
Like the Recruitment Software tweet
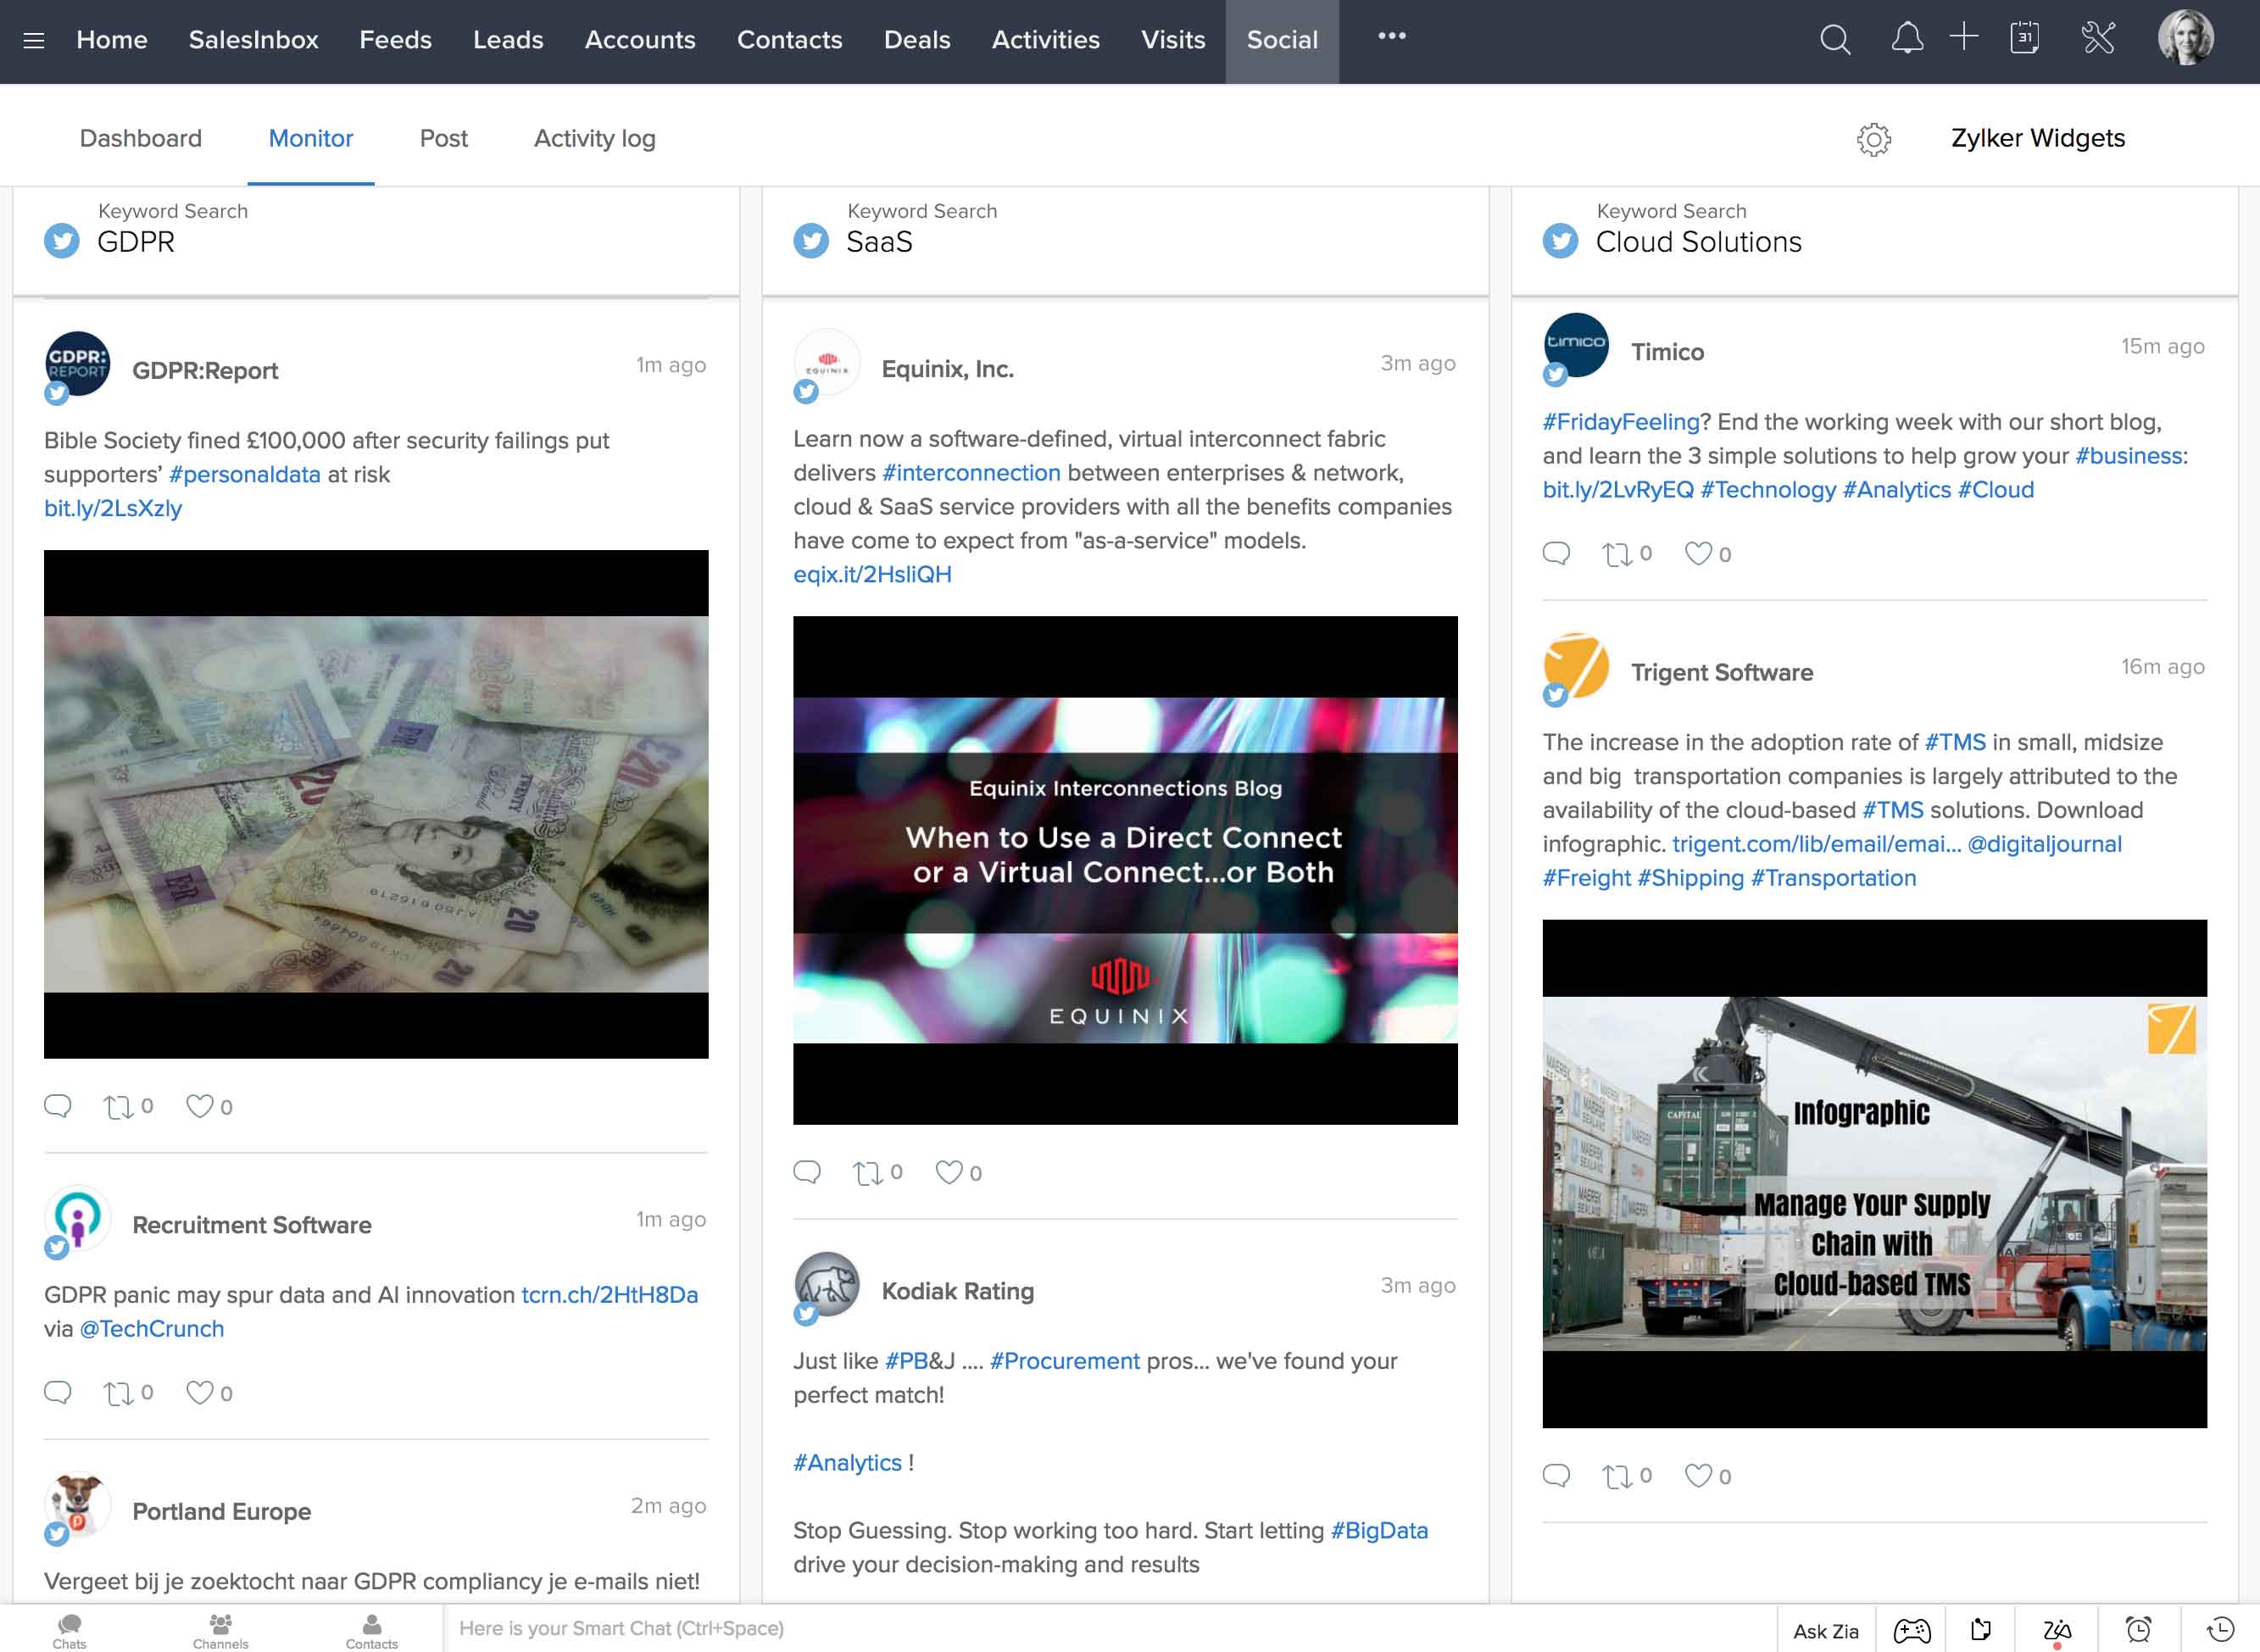pos(200,1392)
